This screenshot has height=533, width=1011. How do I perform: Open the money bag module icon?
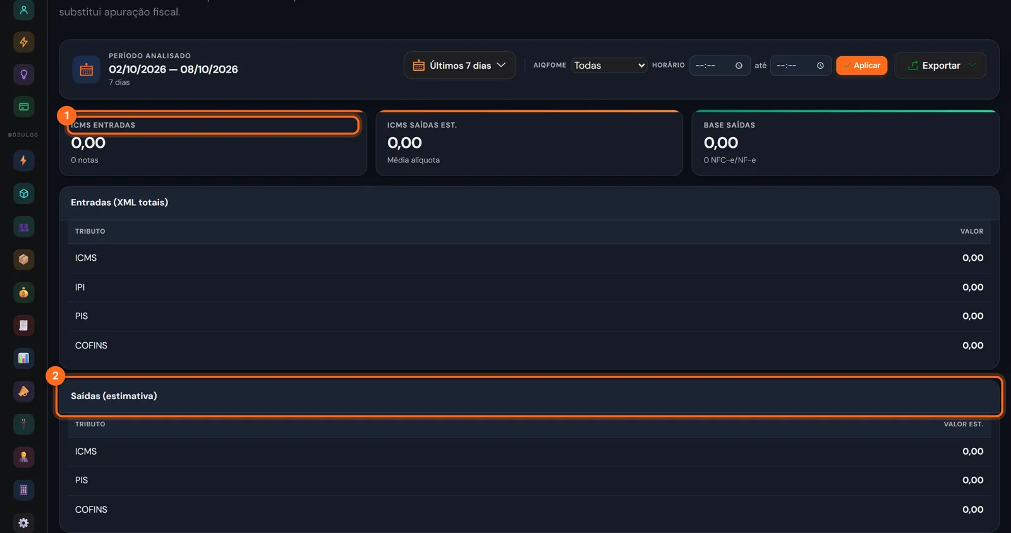click(23, 292)
